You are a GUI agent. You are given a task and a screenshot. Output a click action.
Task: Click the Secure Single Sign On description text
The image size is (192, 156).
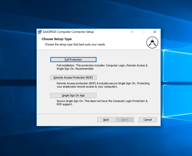tap(102, 102)
